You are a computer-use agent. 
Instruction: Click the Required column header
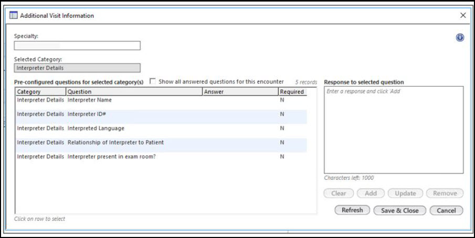[x=293, y=91]
